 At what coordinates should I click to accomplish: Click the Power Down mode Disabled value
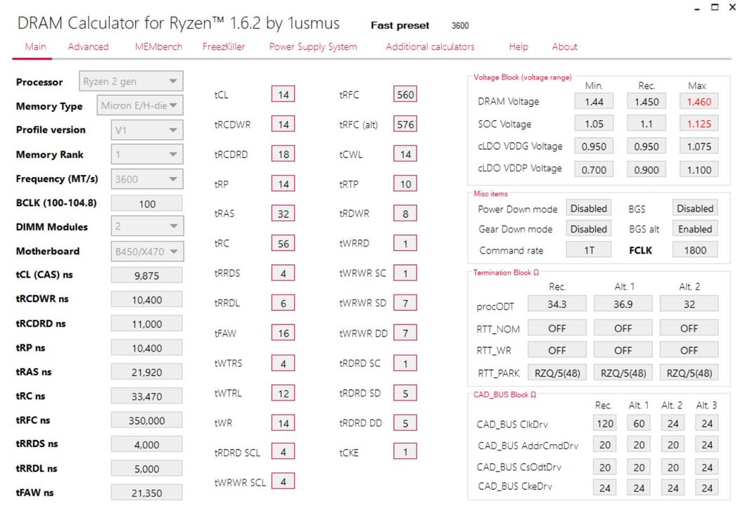(x=589, y=209)
